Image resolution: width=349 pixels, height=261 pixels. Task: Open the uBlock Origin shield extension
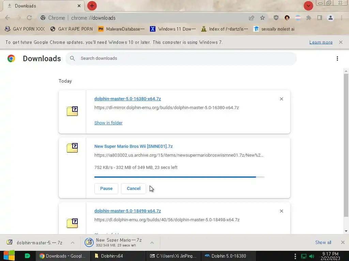(276, 18)
